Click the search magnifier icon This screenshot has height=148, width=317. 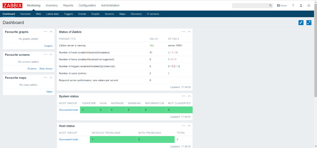point(271,6)
